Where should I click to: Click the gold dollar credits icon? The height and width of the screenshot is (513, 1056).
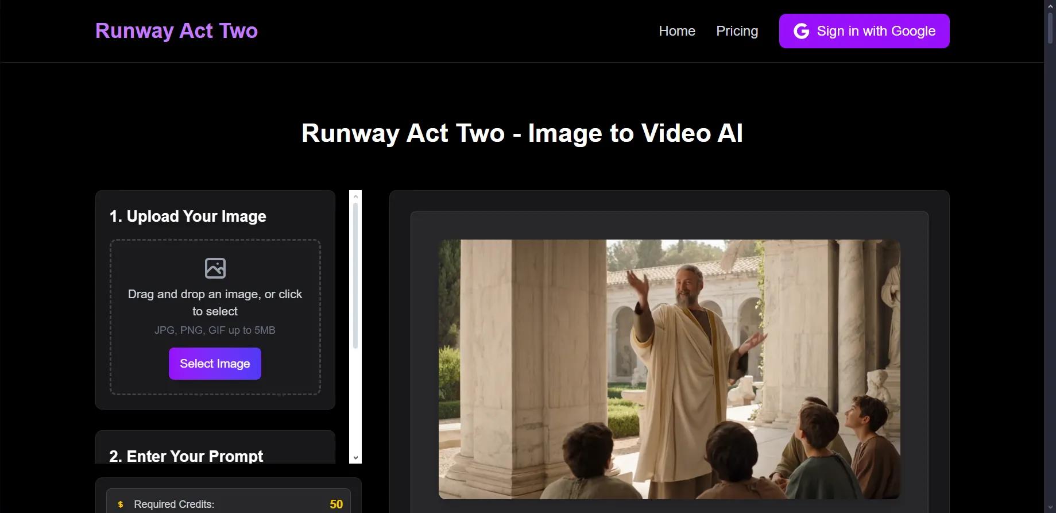click(121, 504)
